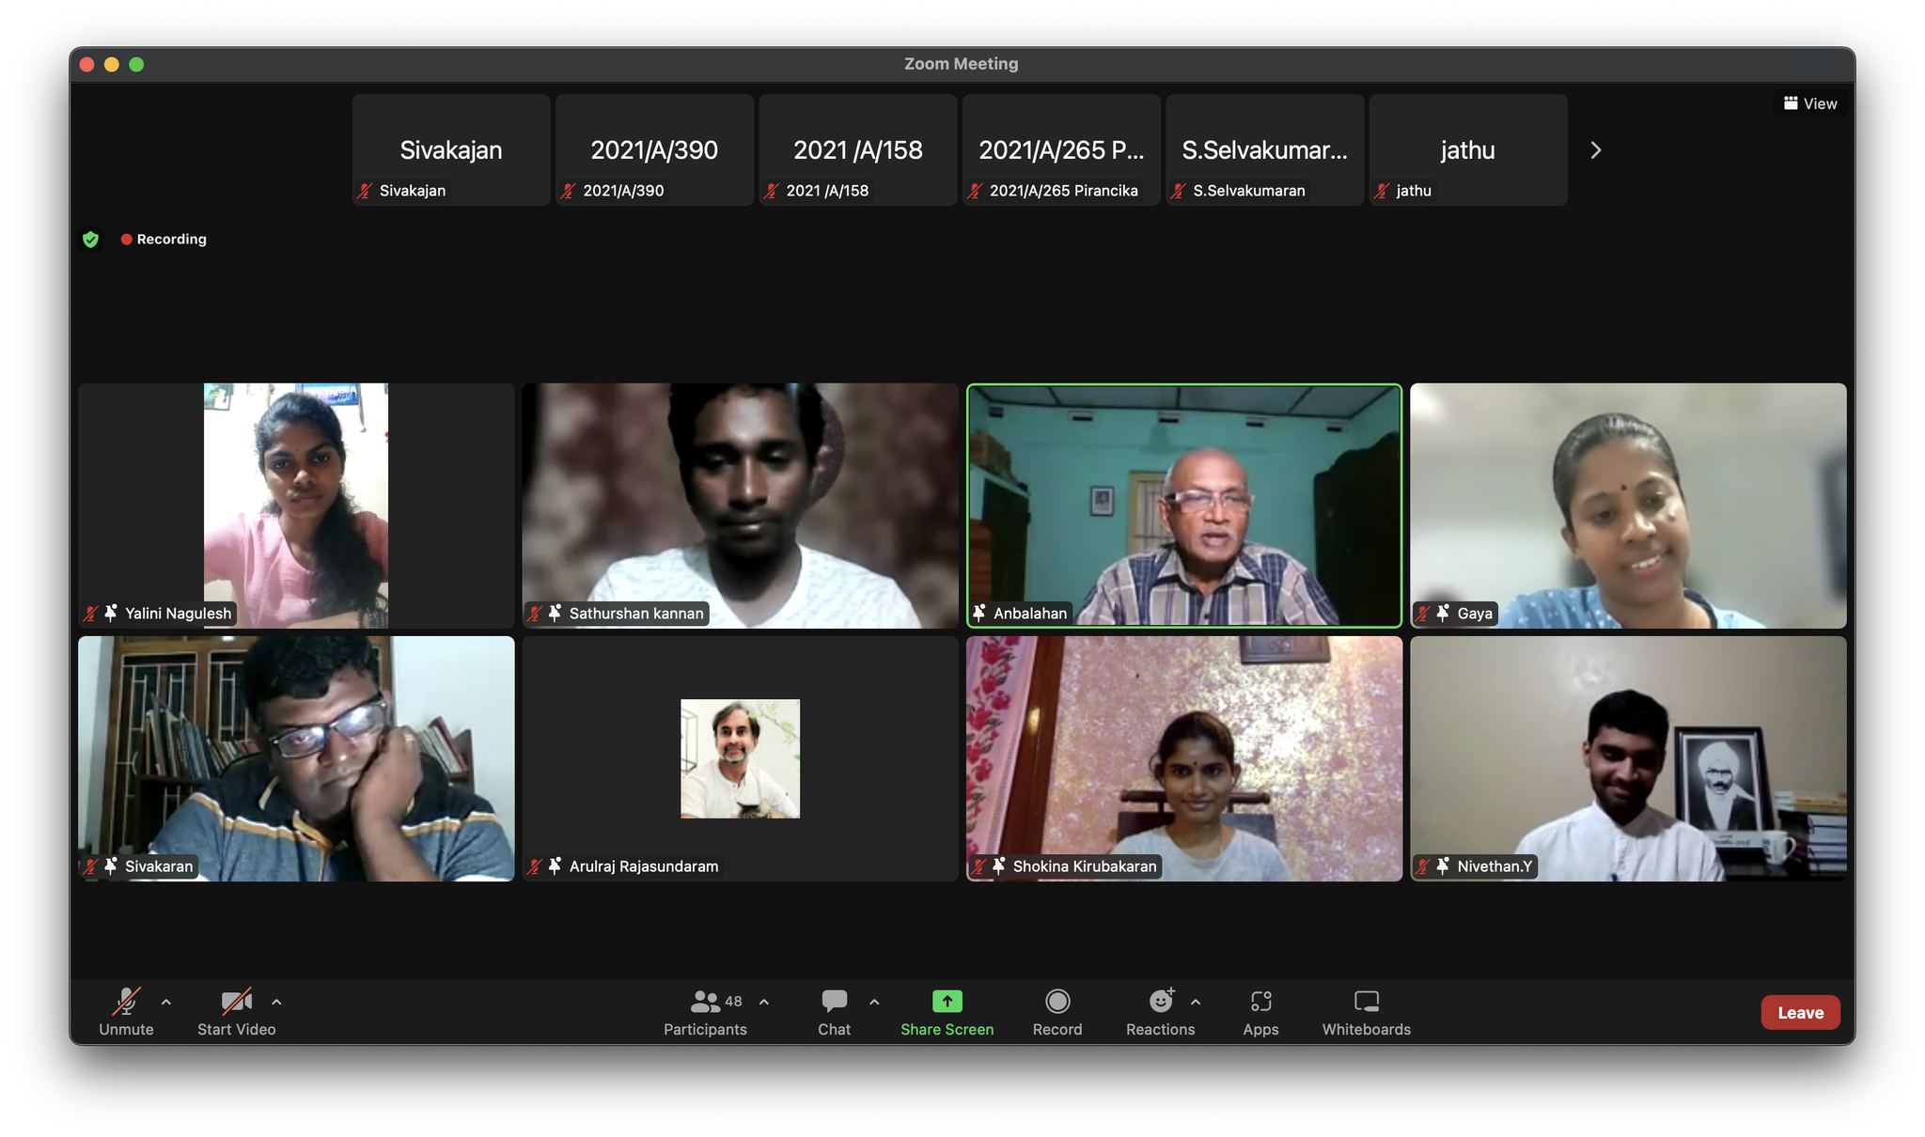Click Gaya's video tile
Viewport: 1925px width, 1137px height.
tap(1628, 506)
